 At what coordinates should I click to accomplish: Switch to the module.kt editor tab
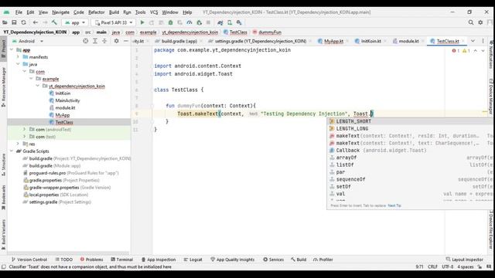(405, 41)
